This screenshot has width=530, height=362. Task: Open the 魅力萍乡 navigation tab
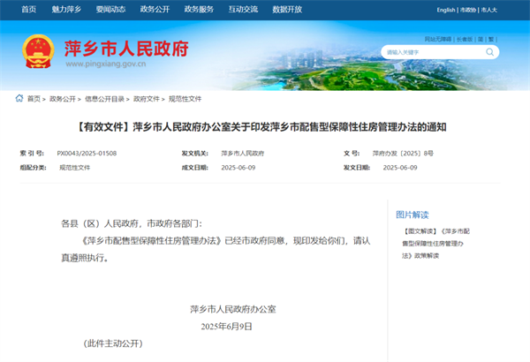click(68, 9)
